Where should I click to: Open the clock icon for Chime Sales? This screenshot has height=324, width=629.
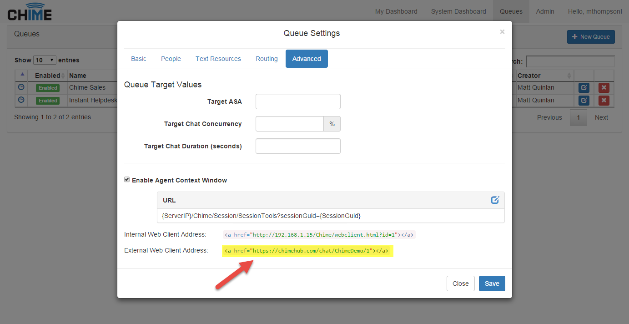point(21,87)
